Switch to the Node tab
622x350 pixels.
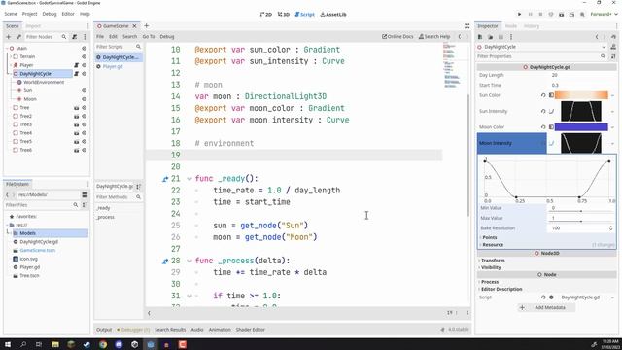coord(511,26)
